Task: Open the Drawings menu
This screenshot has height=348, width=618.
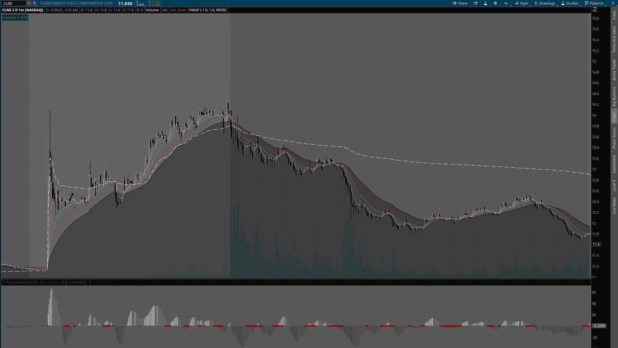Action: click(x=545, y=3)
